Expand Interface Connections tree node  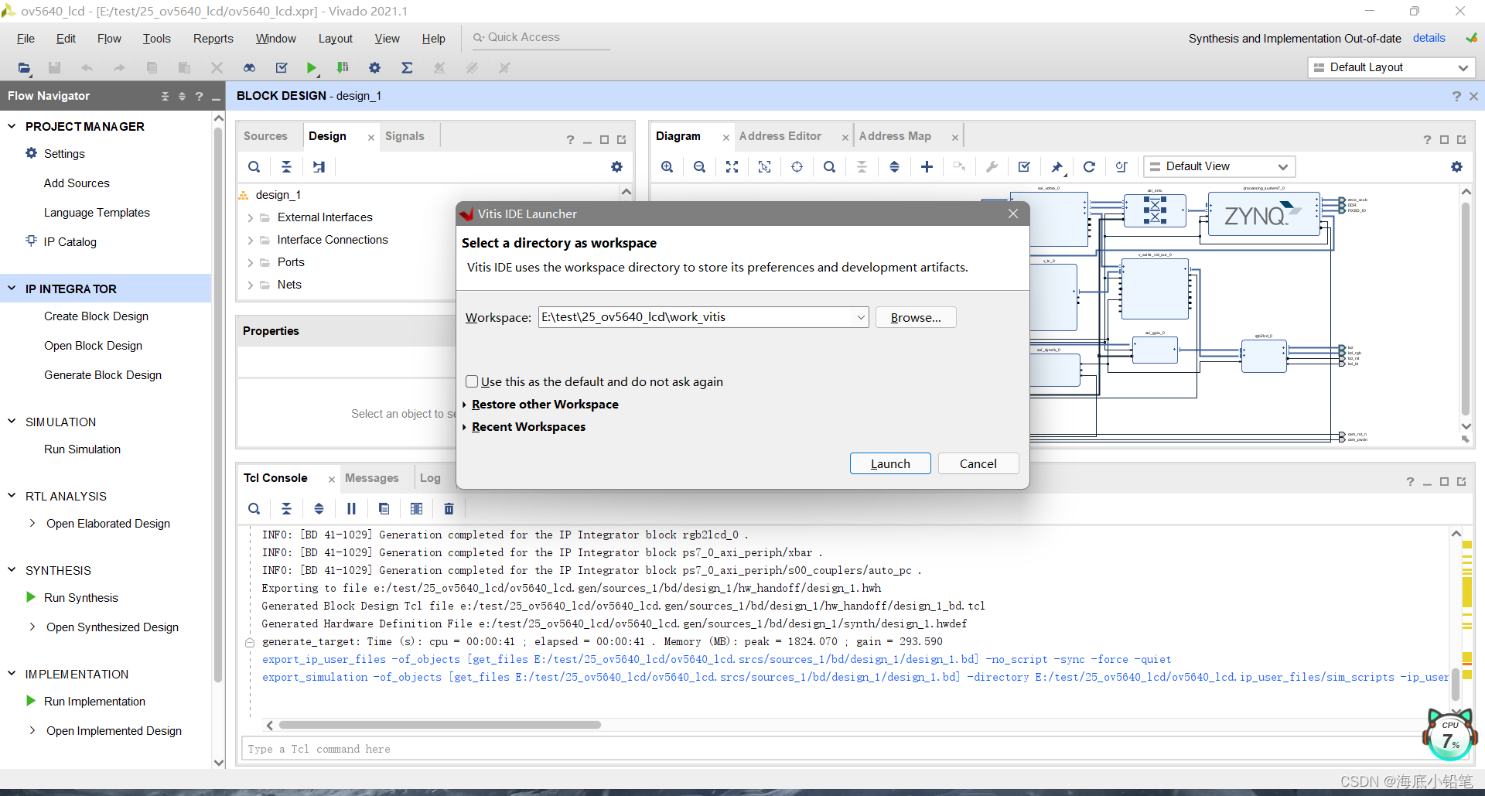click(x=250, y=241)
